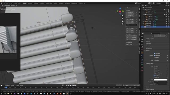Screen dimensions: 170x95
Task: Open the Render menu
Action: click(11, 3)
